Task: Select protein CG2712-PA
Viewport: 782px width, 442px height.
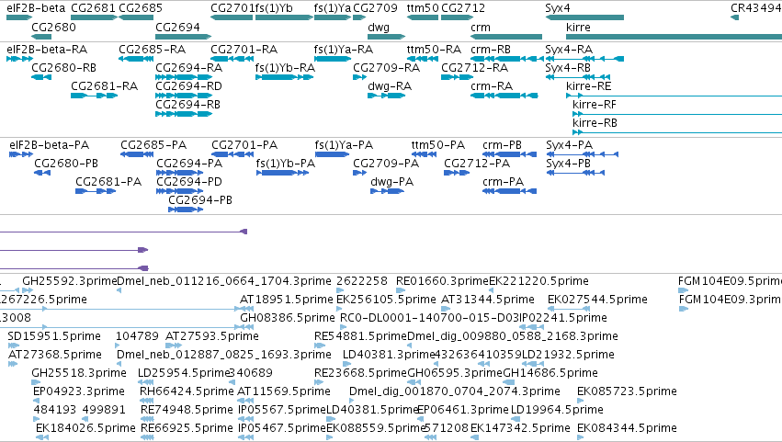Action: point(477,164)
